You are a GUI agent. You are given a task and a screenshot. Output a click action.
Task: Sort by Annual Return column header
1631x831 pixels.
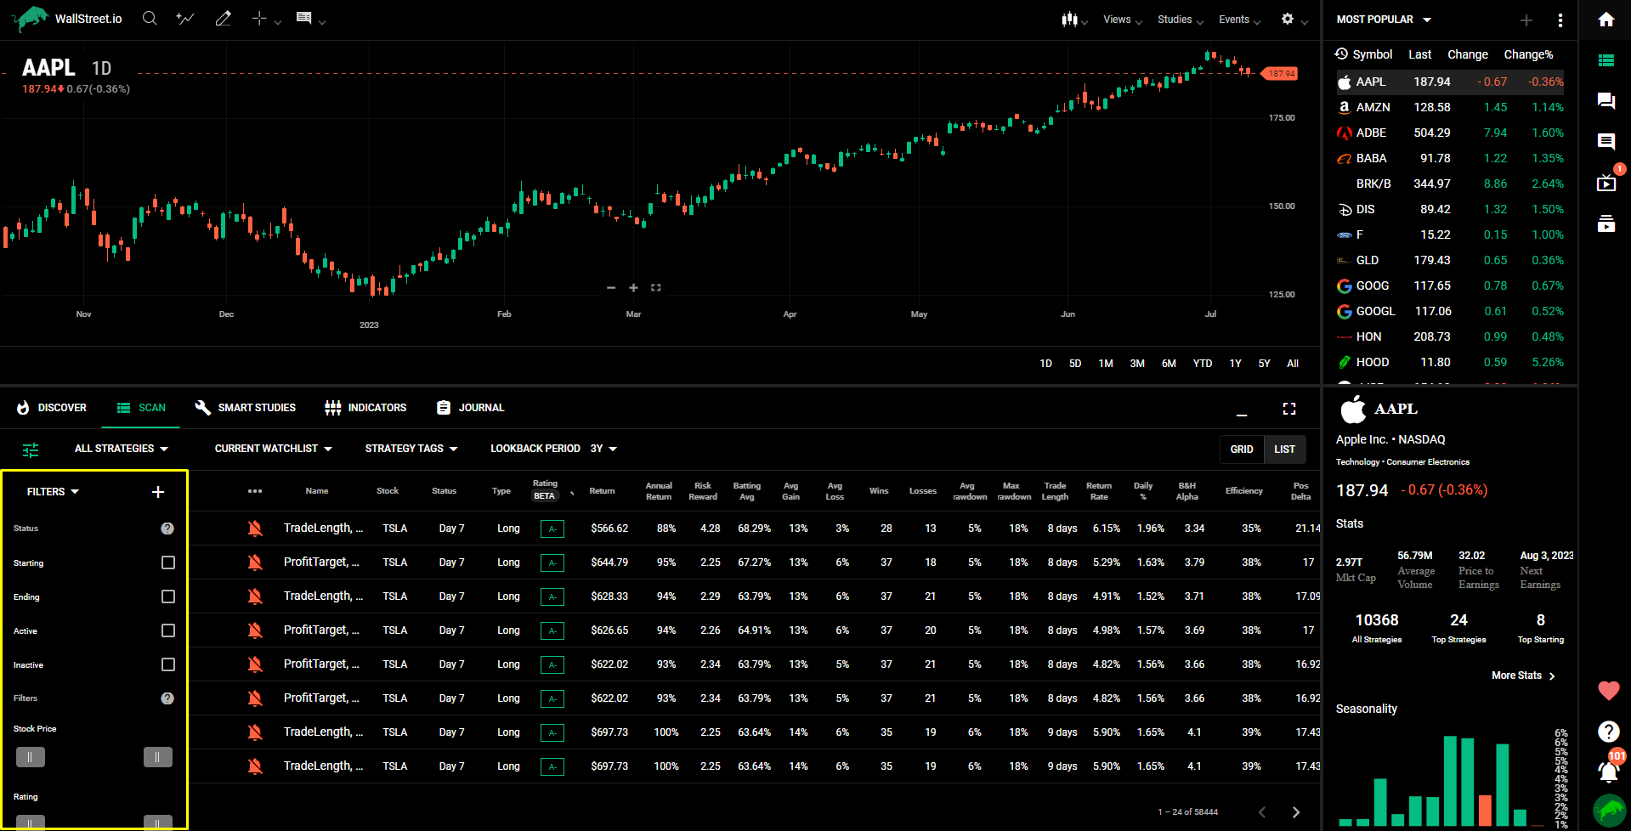[659, 491]
